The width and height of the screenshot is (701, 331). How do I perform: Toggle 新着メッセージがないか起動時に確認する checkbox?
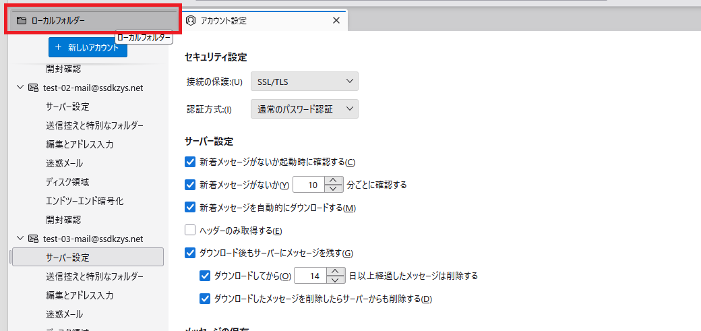tap(190, 162)
